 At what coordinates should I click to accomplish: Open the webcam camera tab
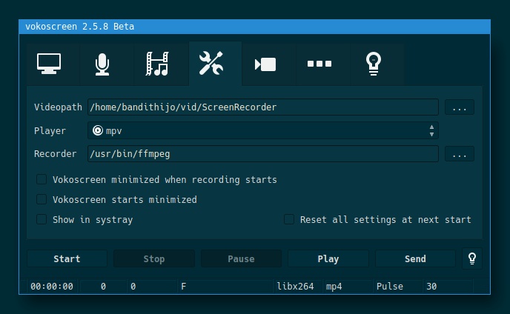[x=265, y=64]
